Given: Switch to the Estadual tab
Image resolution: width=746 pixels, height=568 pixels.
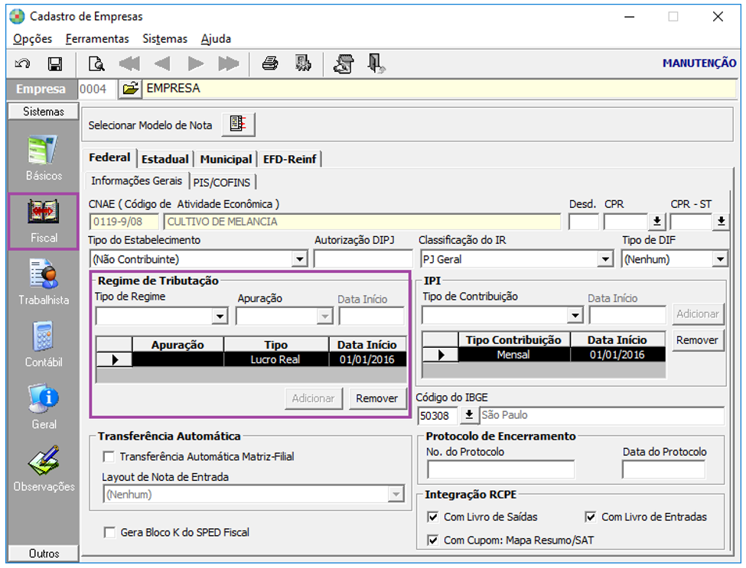Looking at the screenshot, I should (x=165, y=159).
